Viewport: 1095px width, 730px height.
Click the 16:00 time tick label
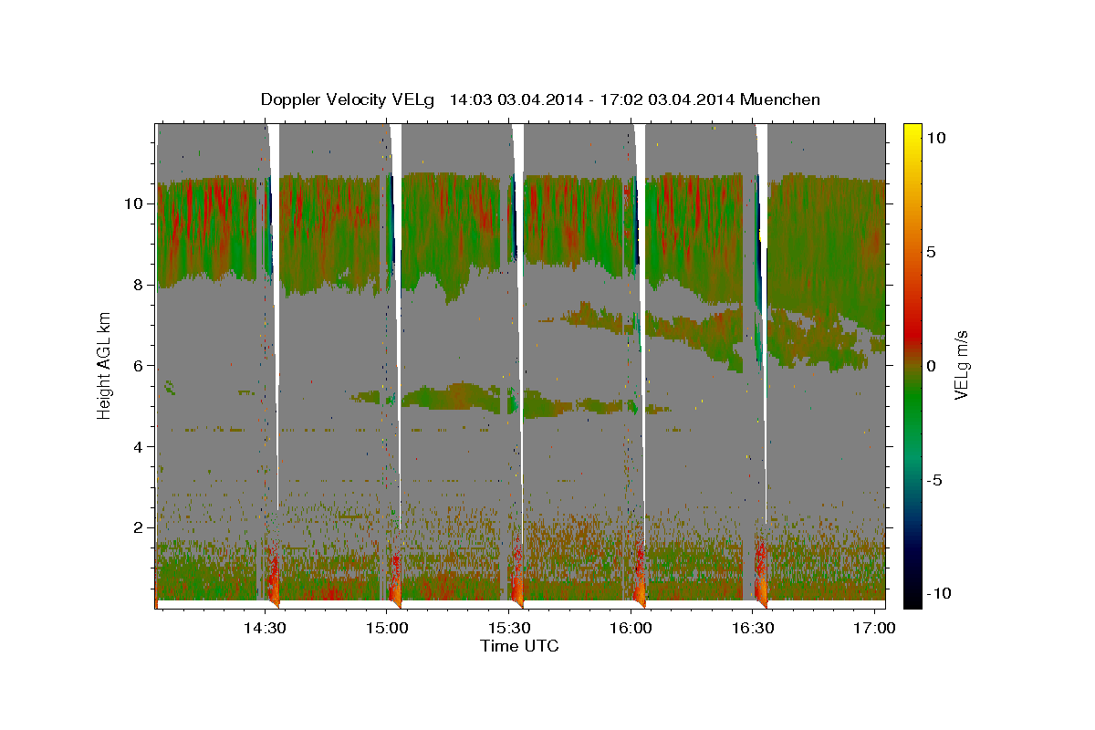(x=631, y=629)
